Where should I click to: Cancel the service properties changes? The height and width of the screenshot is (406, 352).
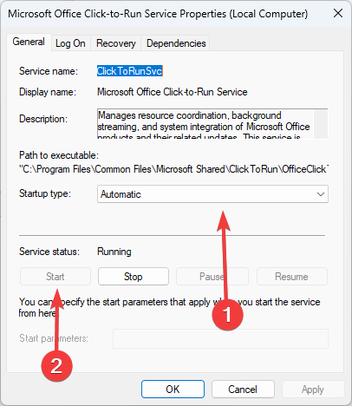243,390
